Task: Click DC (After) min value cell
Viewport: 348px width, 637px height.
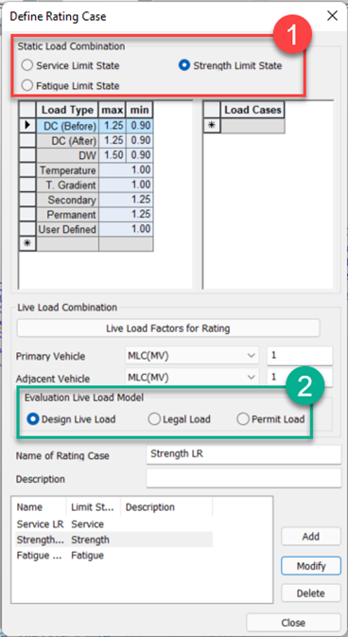Action: pyautogui.click(x=140, y=141)
